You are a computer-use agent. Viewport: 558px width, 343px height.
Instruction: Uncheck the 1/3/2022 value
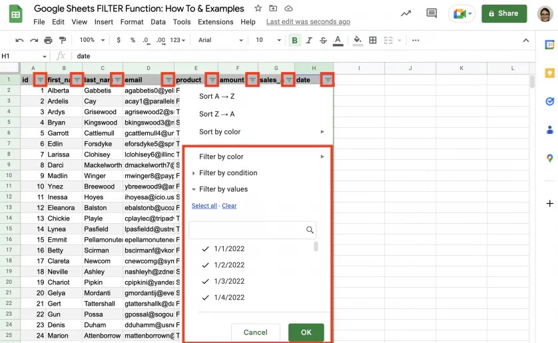[x=205, y=281]
